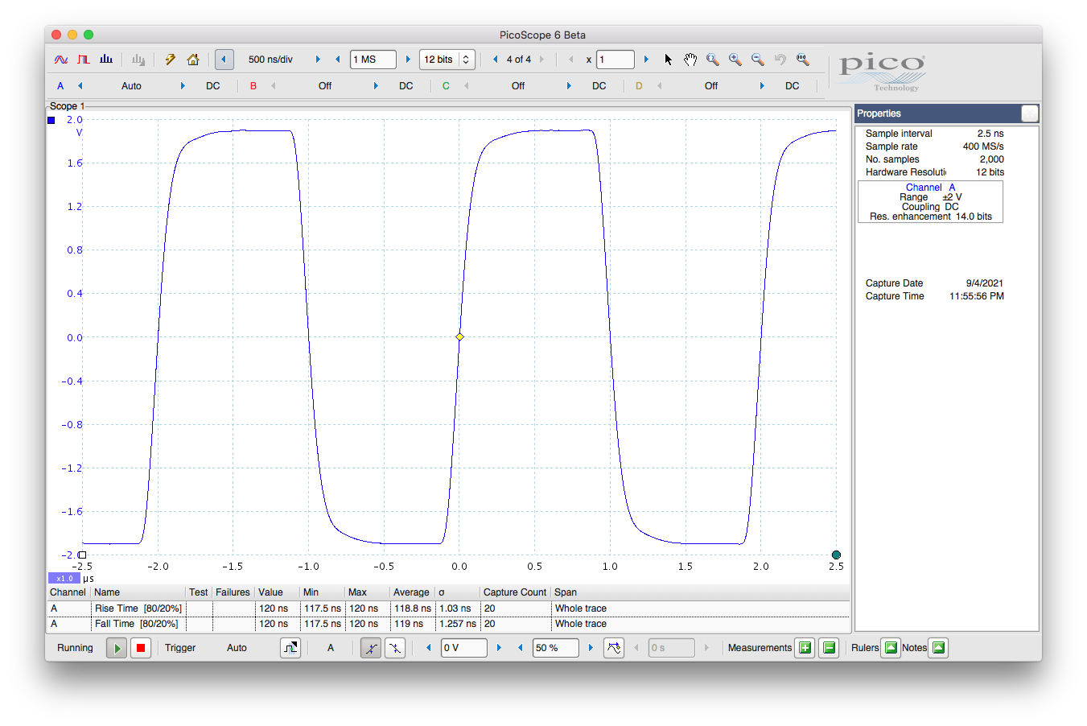The width and height of the screenshot is (1087, 726).
Task: Click the zoom factor x 1 field
Action: [616, 60]
